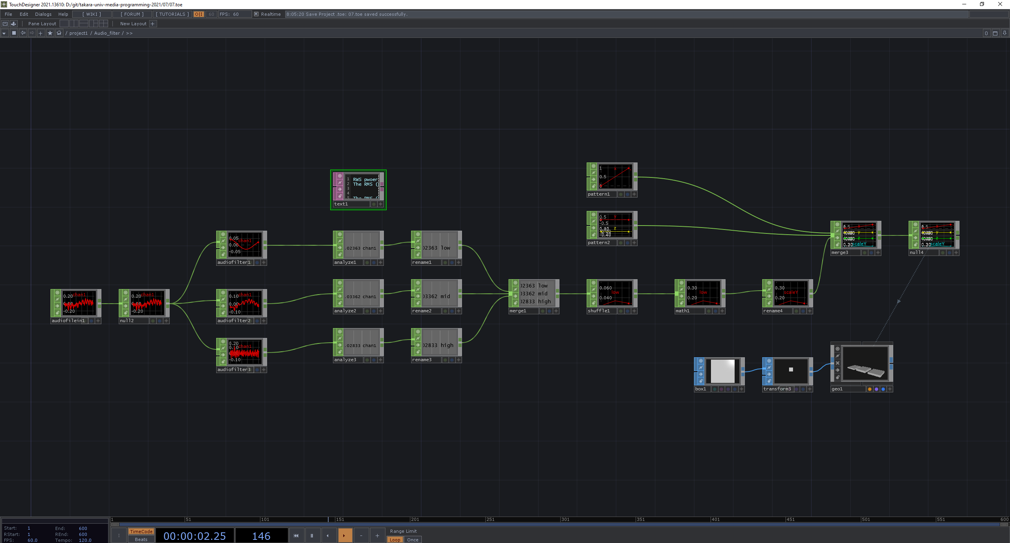Viewport: 1010px width, 543px height.
Task: Click the TUTORIALS button
Action: coord(172,14)
